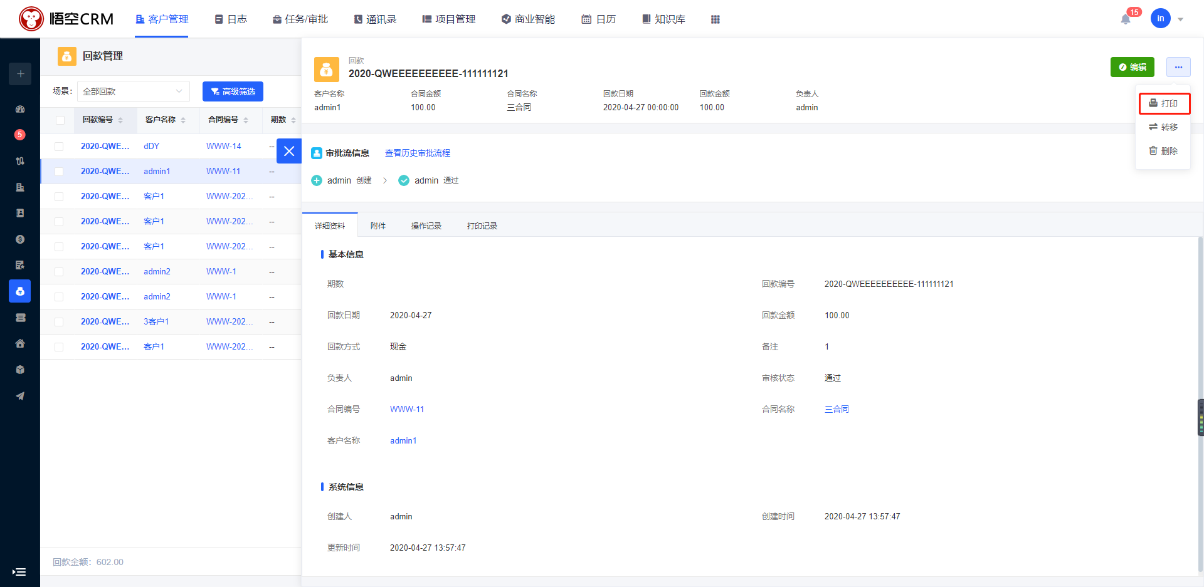Click the 高级筛选 filter button
The image size is (1204, 587).
point(233,91)
